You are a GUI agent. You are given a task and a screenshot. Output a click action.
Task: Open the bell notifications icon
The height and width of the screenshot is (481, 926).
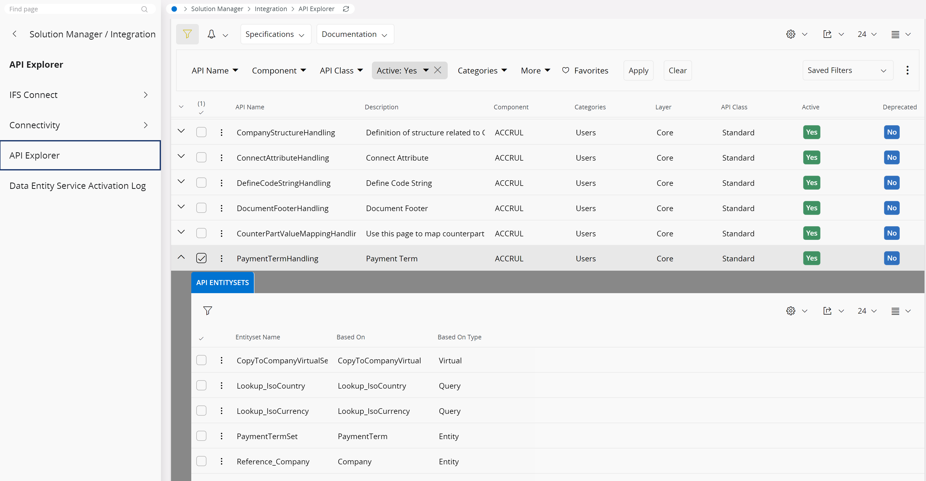click(211, 34)
